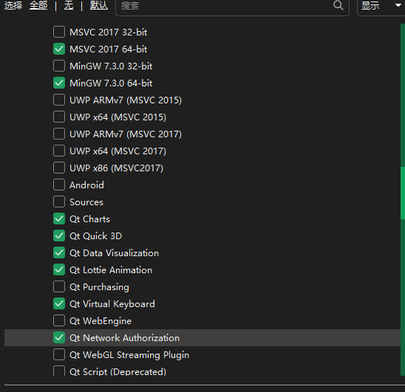The width and height of the screenshot is (405, 392).
Task: Open the 显示 dropdown
Action: tap(381, 6)
